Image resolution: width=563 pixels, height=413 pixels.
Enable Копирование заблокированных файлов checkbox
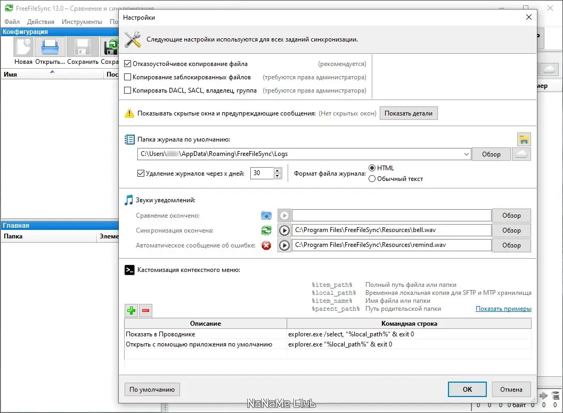click(x=127, y=77)
